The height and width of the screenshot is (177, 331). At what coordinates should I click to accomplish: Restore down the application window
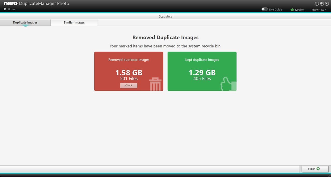click(322, 4)
